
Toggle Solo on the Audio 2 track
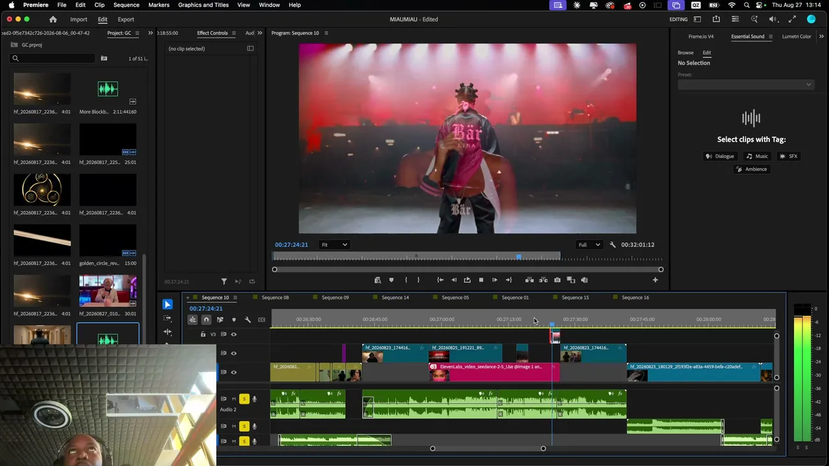244,399
